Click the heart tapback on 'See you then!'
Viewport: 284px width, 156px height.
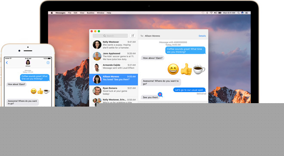point(160,95)
